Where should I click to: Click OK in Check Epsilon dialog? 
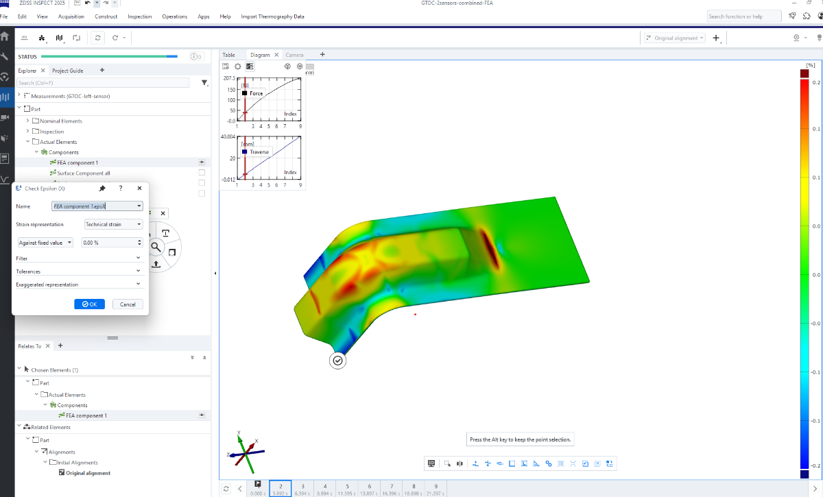[89, 304]
